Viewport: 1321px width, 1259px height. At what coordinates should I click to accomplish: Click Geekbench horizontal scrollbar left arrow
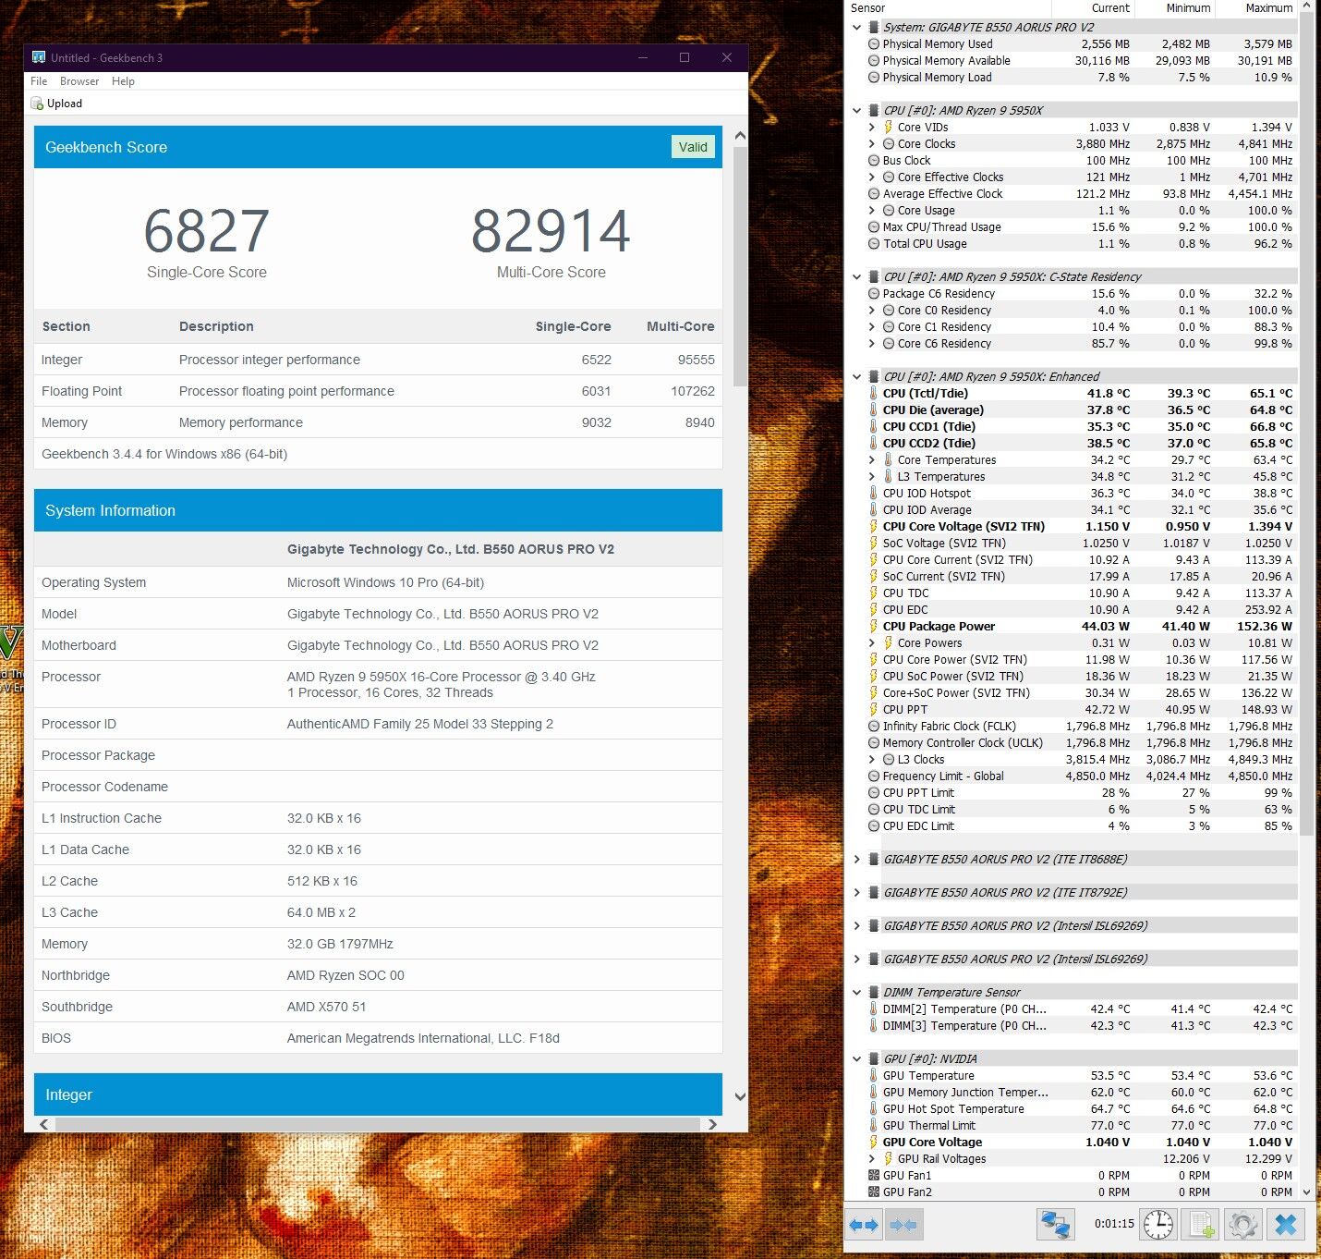coord(45,1124)
